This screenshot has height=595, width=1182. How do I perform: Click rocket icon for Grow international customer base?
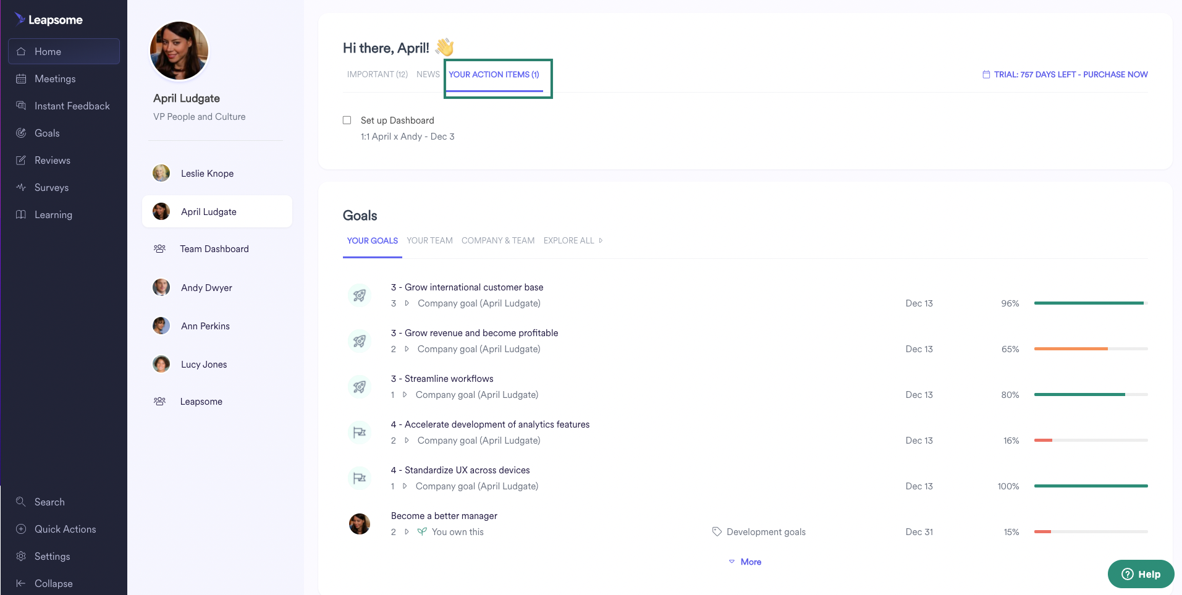click(x=360, y=295)
